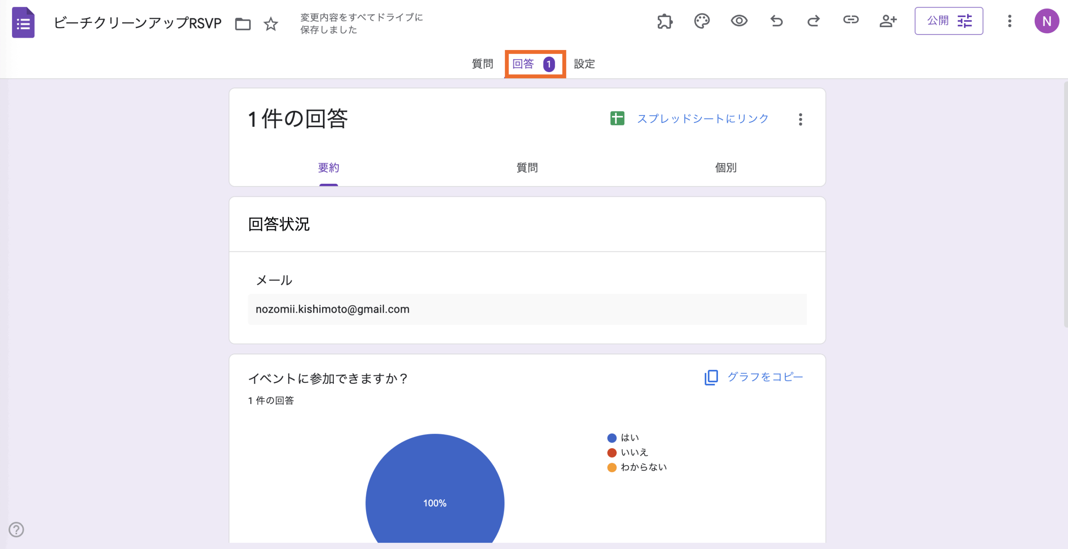Open the add-ons puzzle piece icon
This screenshot has height=549, width=1068.
(x=665, y=21)
